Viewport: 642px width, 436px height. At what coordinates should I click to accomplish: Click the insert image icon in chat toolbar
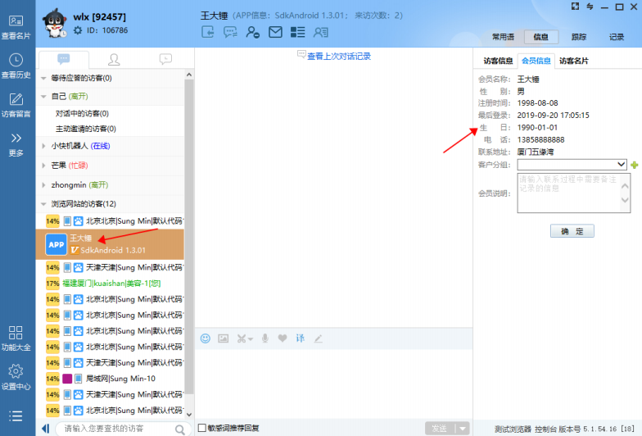click(223, 338)
